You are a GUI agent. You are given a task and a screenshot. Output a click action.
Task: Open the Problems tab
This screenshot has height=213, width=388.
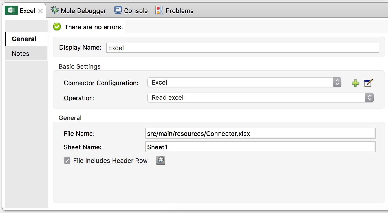pyautogui.click(x=174, y=11)
